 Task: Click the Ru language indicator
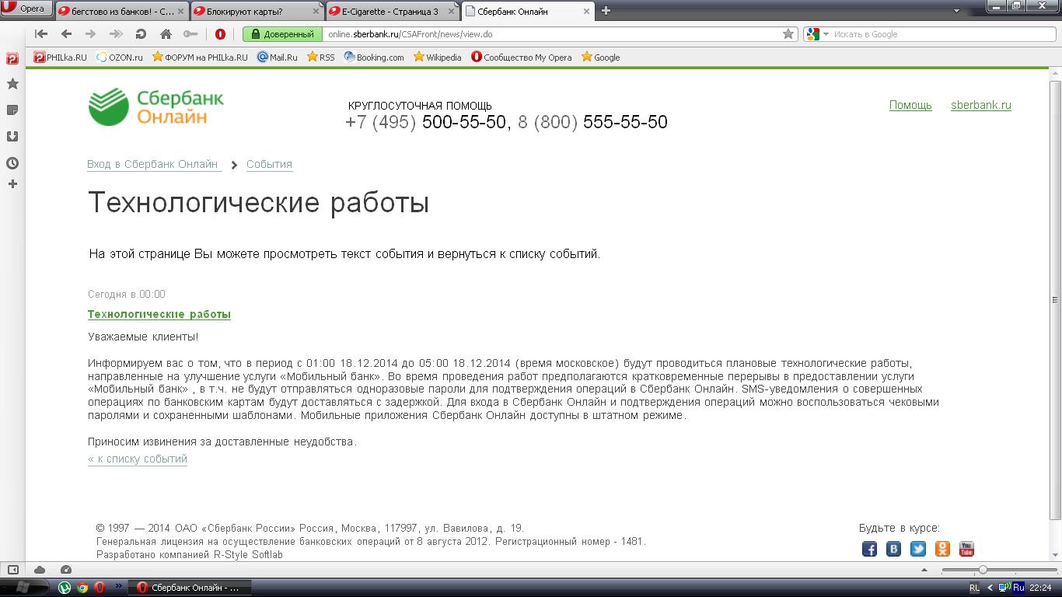coord(1018,588)
